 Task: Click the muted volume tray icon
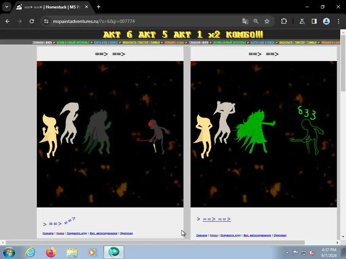312,253
